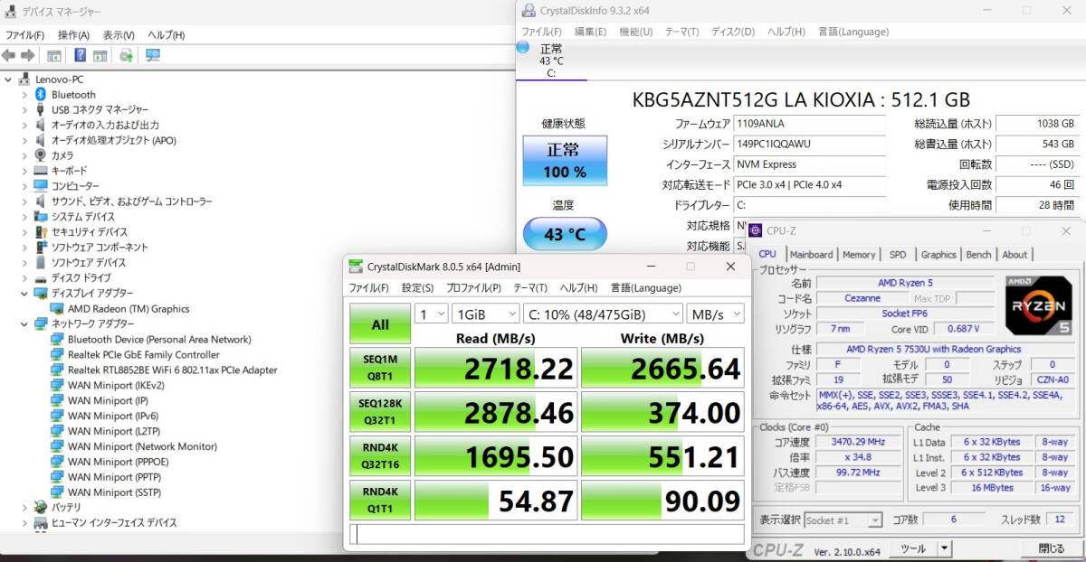
Task: Collapse the network adapters (ネットワーク アダプター) node
Action: pyautogui.click(x=24, y=323)
